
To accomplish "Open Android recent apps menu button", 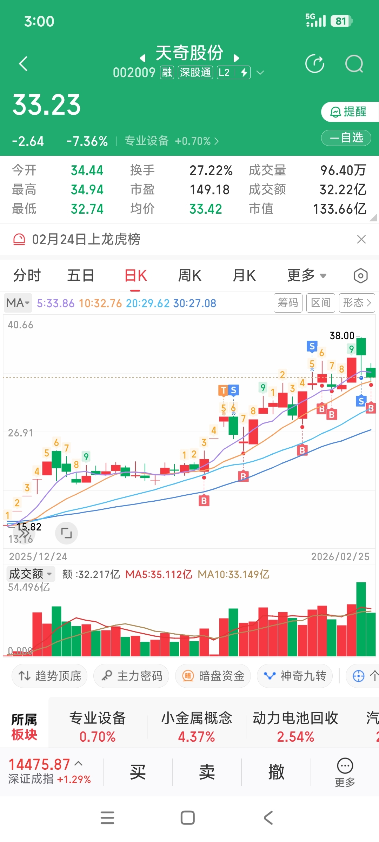I will tap(107, 818).
